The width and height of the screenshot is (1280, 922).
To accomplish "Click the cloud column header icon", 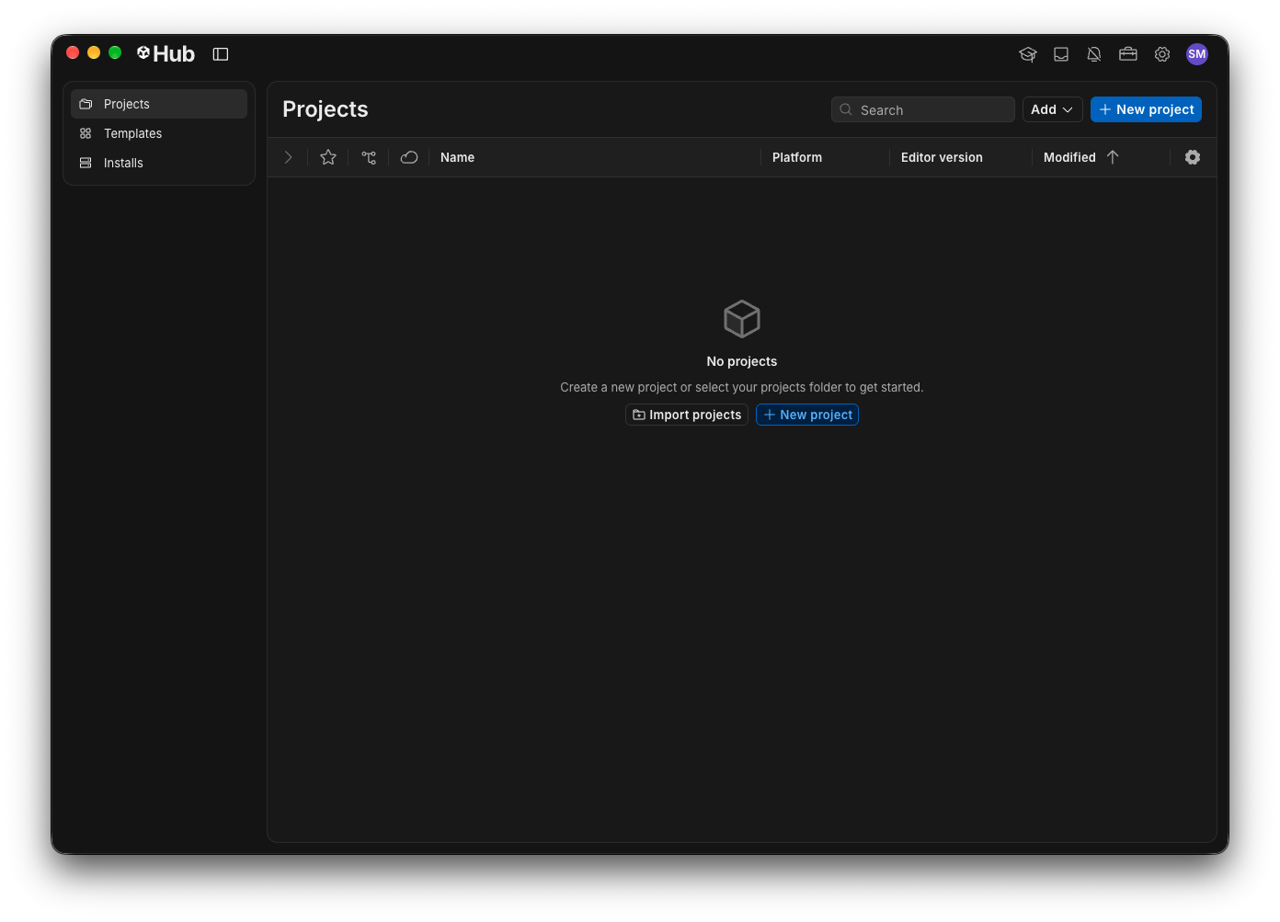I will 409,157.
